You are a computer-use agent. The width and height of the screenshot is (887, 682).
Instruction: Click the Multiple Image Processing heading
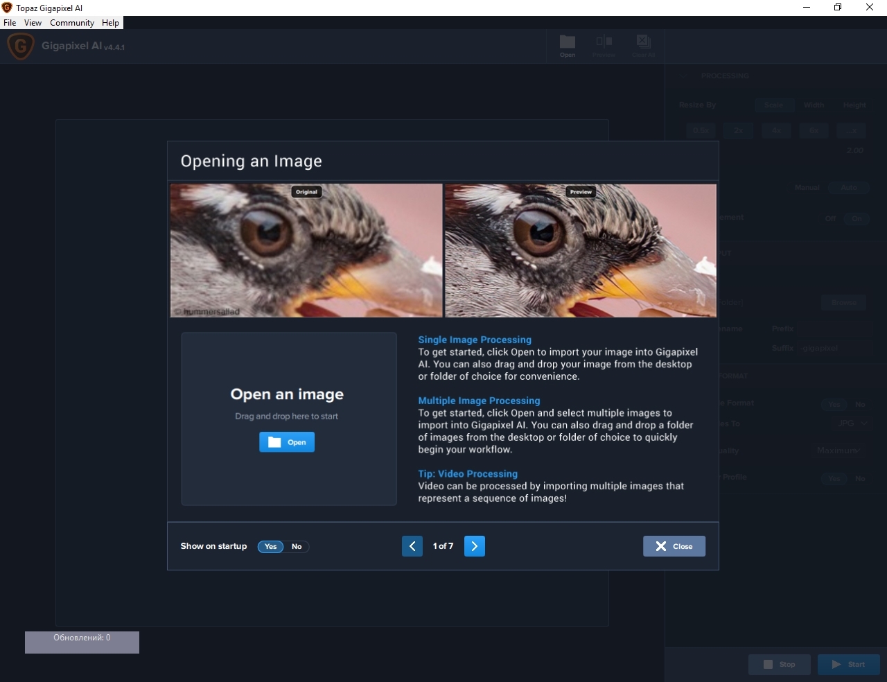tap(479, 401)
